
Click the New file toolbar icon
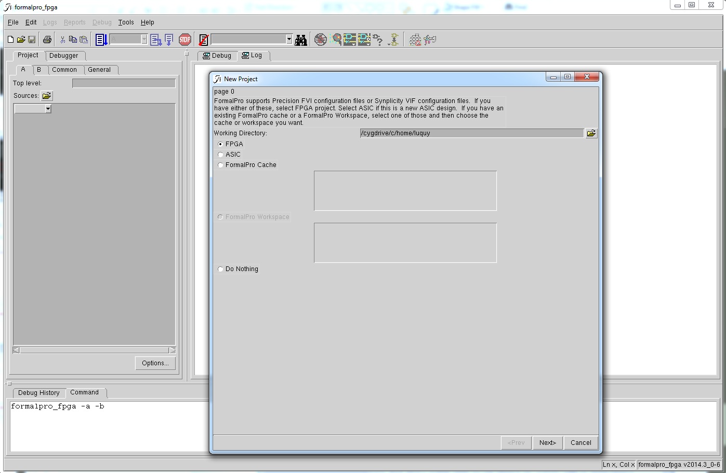click(x=10, y=40)
